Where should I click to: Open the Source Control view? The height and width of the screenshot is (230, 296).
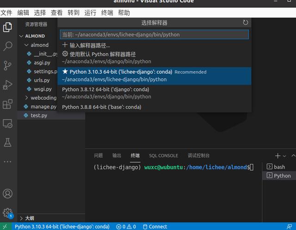click(x=7, y=65)
